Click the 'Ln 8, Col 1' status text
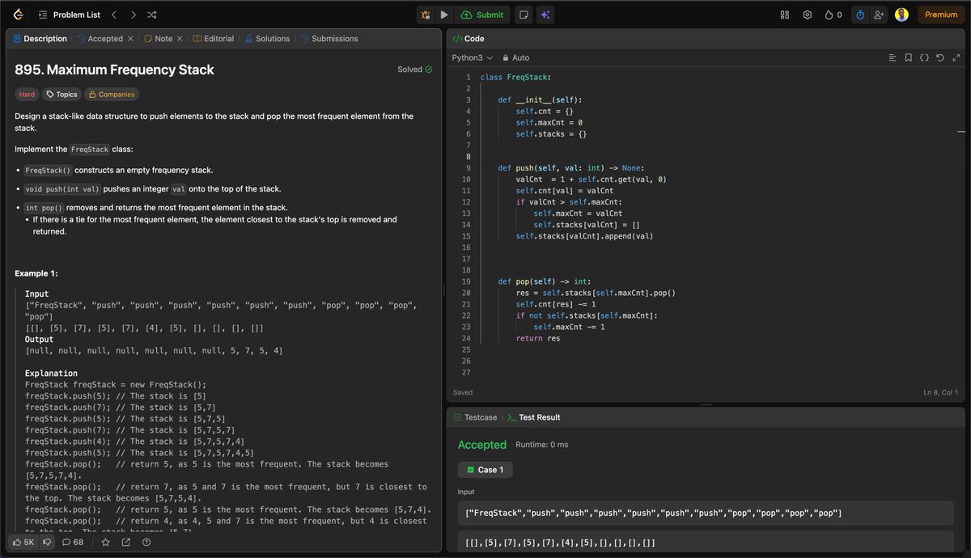 (x=940, y=393)
